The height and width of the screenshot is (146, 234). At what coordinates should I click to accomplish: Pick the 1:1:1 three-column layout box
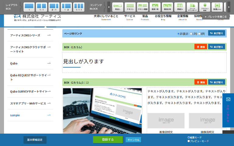[79, 7]
